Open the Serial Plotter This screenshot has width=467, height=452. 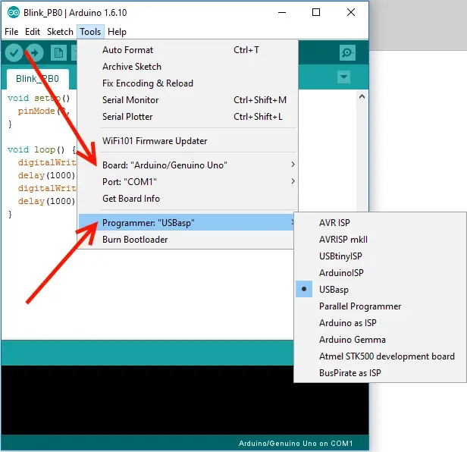[127, 117]
